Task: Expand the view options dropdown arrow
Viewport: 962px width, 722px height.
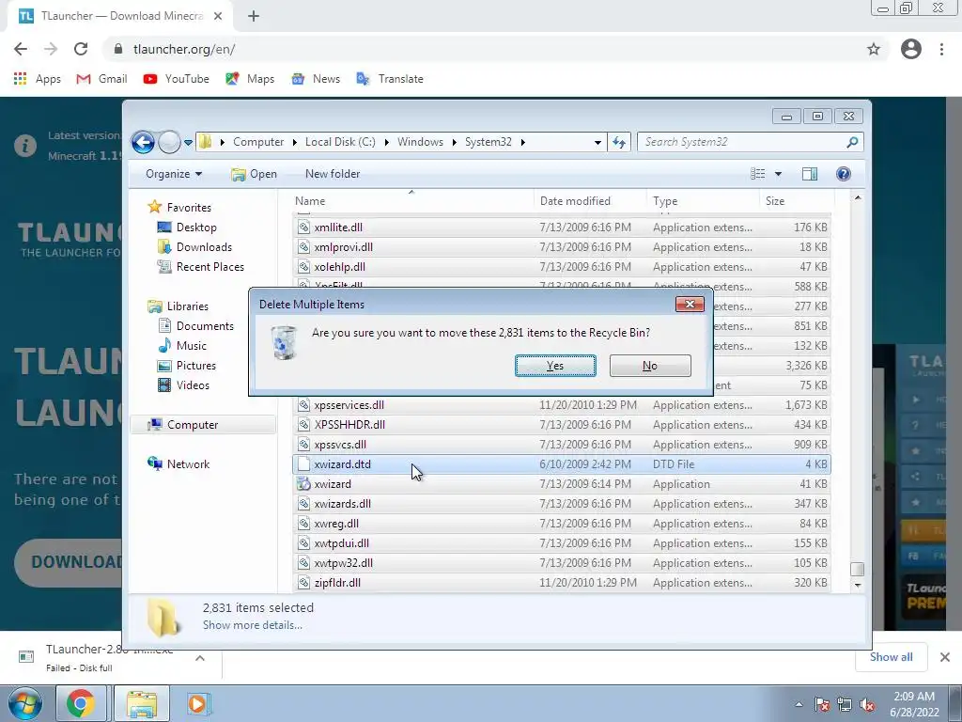Action: [x=778, y=174]
